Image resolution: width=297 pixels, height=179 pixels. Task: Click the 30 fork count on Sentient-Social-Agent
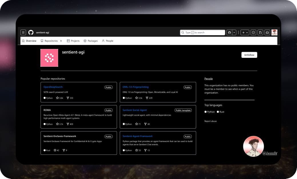[x=147, y=124]
